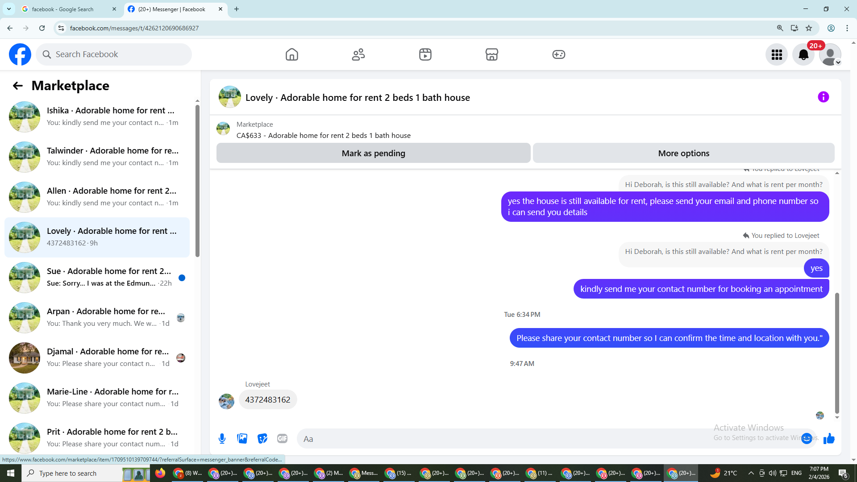
Task: Open the conversation information purple icon
Action: 823,97
